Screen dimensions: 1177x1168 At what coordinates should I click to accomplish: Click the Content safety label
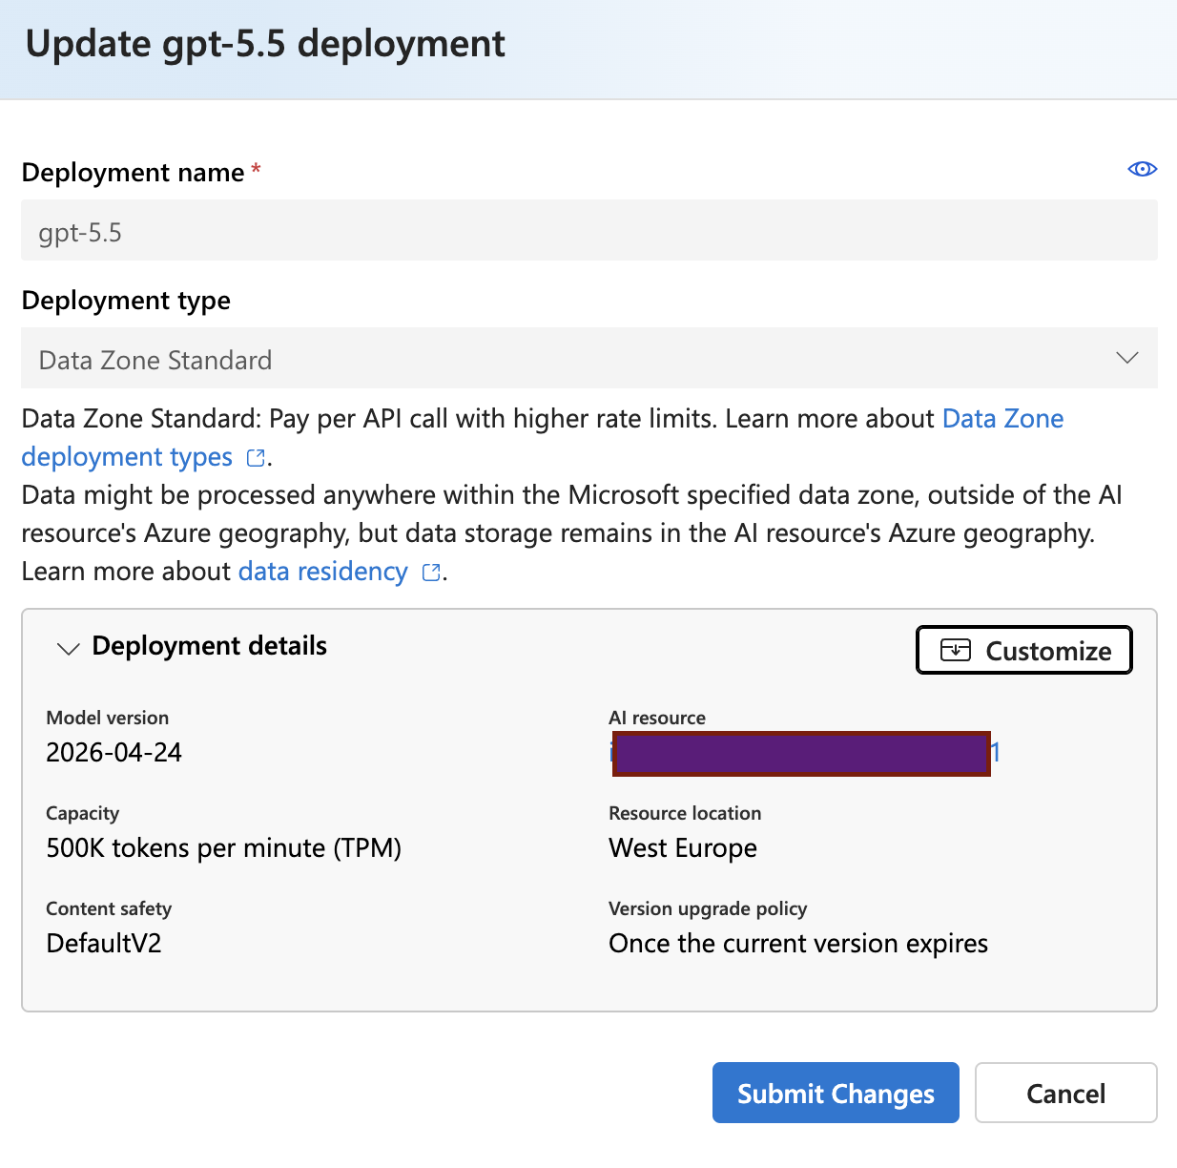point(109,908)
